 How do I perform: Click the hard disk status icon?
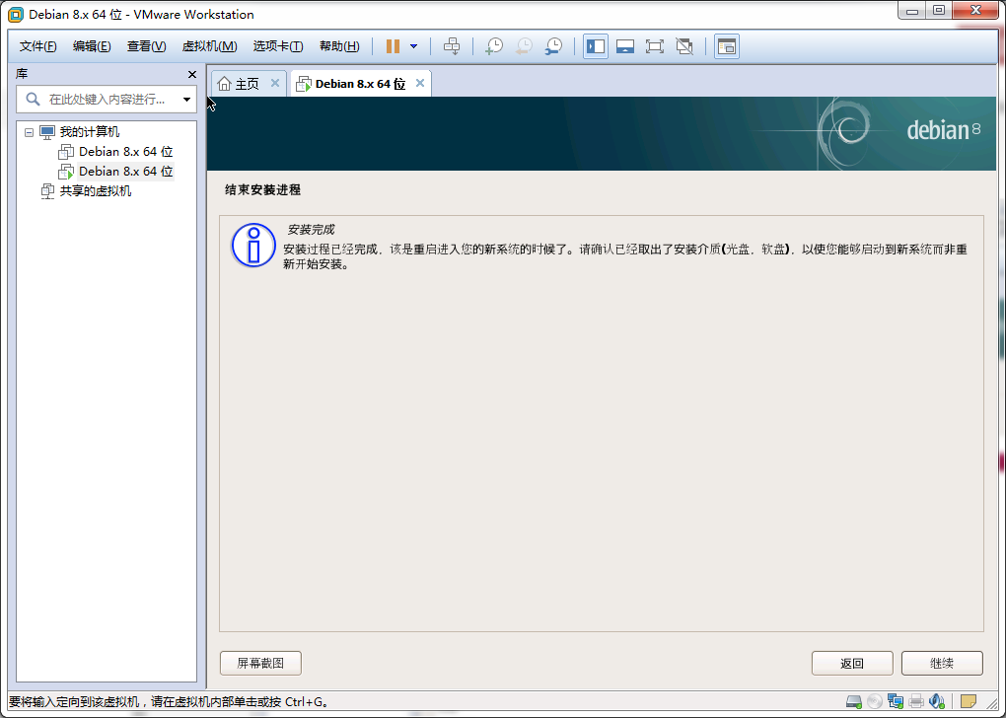pos(854,702)
